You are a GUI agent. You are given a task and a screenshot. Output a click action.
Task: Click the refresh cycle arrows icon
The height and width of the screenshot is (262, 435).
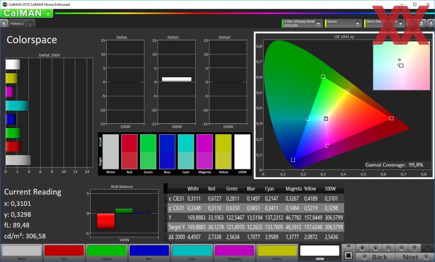point(414,248)
